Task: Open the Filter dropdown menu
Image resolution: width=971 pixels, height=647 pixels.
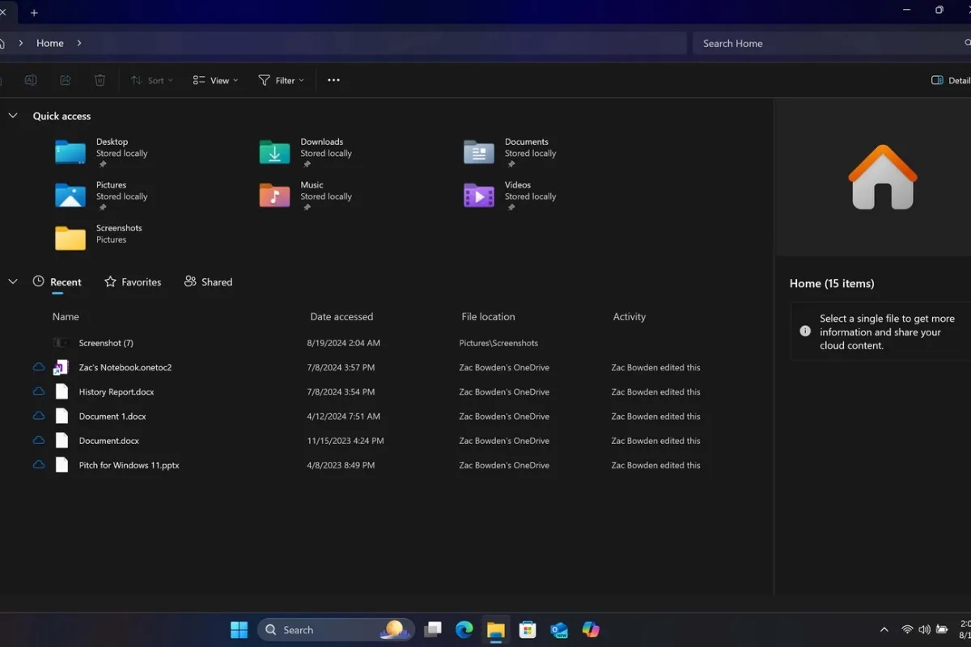Action: tap(281, 80)
